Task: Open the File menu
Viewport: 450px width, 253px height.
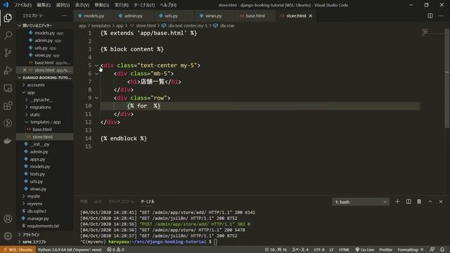Action: pyautogui.click(x=23, y=5)
